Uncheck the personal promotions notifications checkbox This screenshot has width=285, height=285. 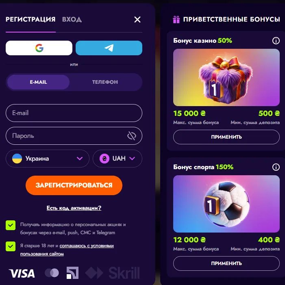tap(11, 225)
